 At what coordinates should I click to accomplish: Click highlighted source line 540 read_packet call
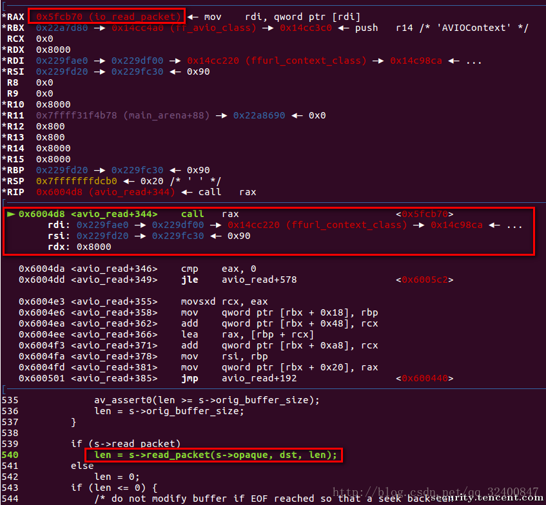(215, 455)
